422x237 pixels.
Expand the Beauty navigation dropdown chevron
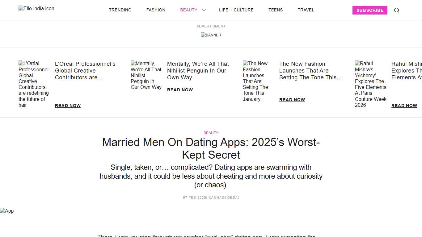pyautogui.click(x=204, y=10)
